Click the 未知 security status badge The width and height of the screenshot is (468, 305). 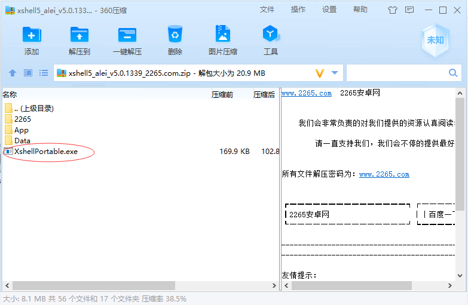[435, 40]
